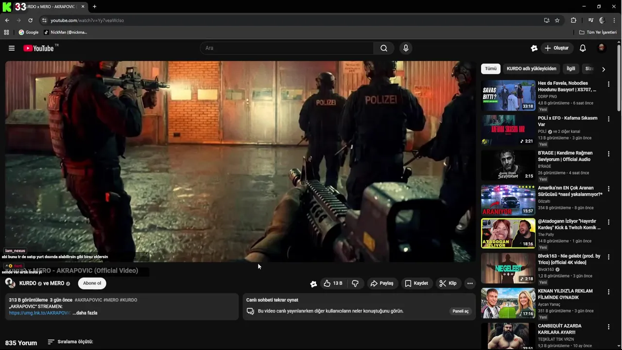Open new browser tab
Viewport: 622px width, 350px height.
pos(94,7)
